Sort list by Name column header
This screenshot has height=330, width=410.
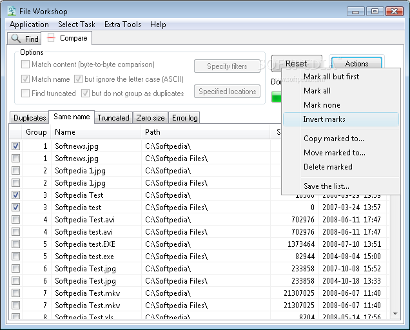point(96,132)
